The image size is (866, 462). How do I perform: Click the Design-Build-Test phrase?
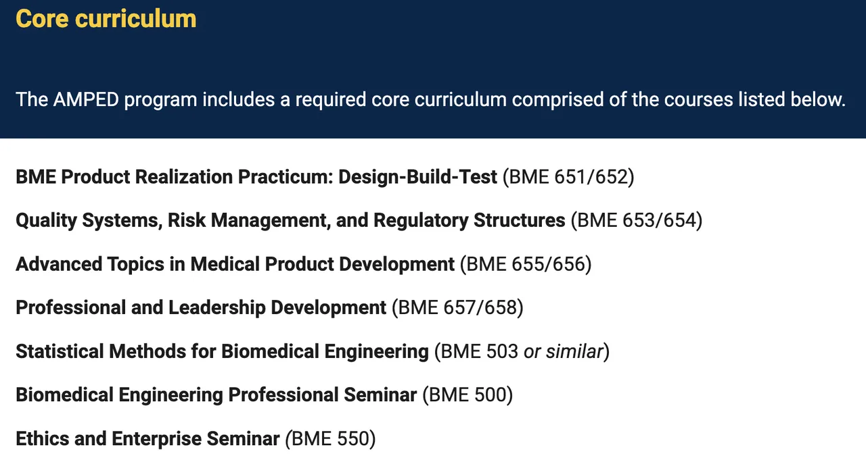[x=417, y=177]
